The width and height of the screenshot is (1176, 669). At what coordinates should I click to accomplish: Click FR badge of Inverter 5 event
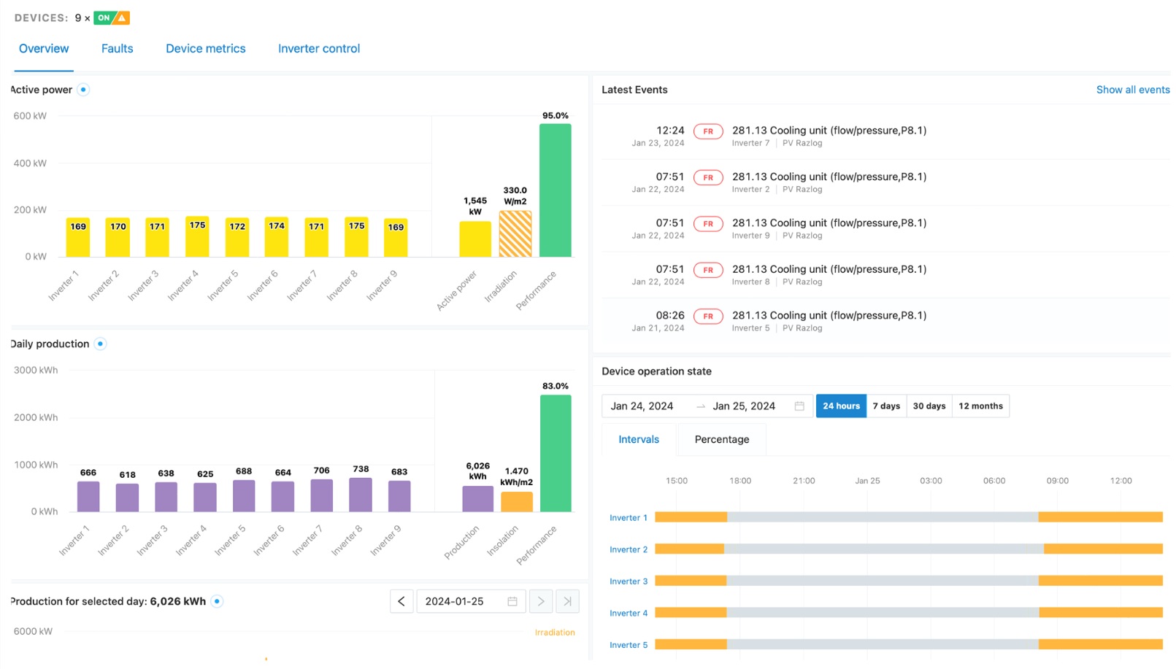click(x=708, y=316)
